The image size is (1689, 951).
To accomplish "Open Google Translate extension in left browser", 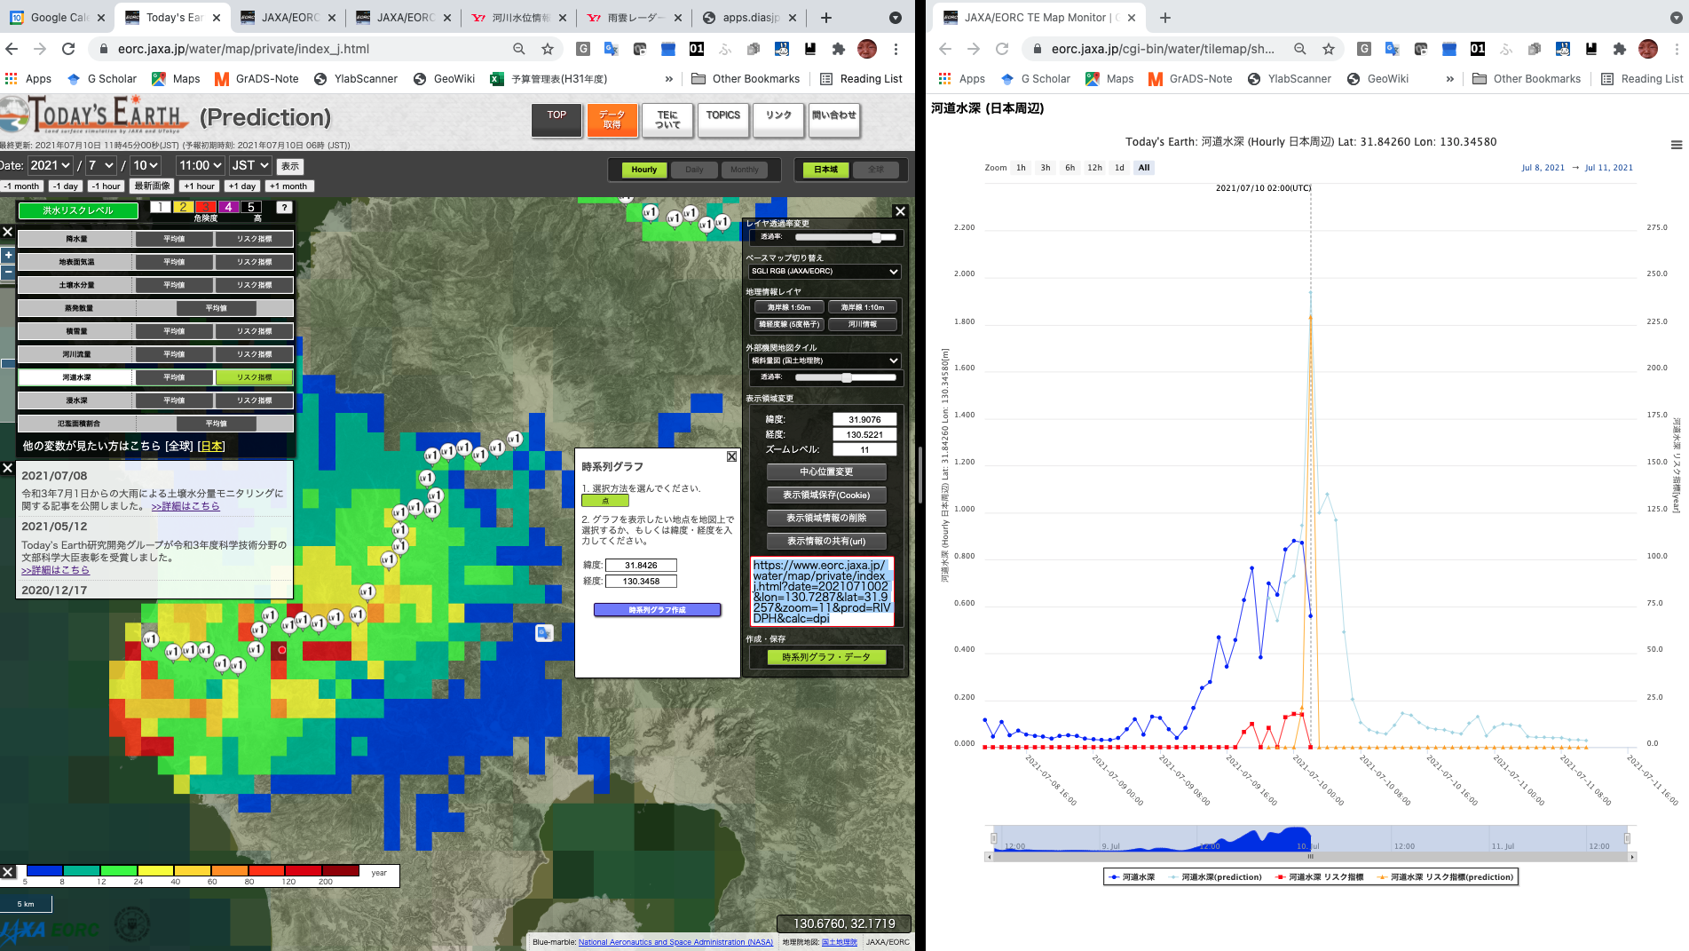I will click(x=612, y=49).
